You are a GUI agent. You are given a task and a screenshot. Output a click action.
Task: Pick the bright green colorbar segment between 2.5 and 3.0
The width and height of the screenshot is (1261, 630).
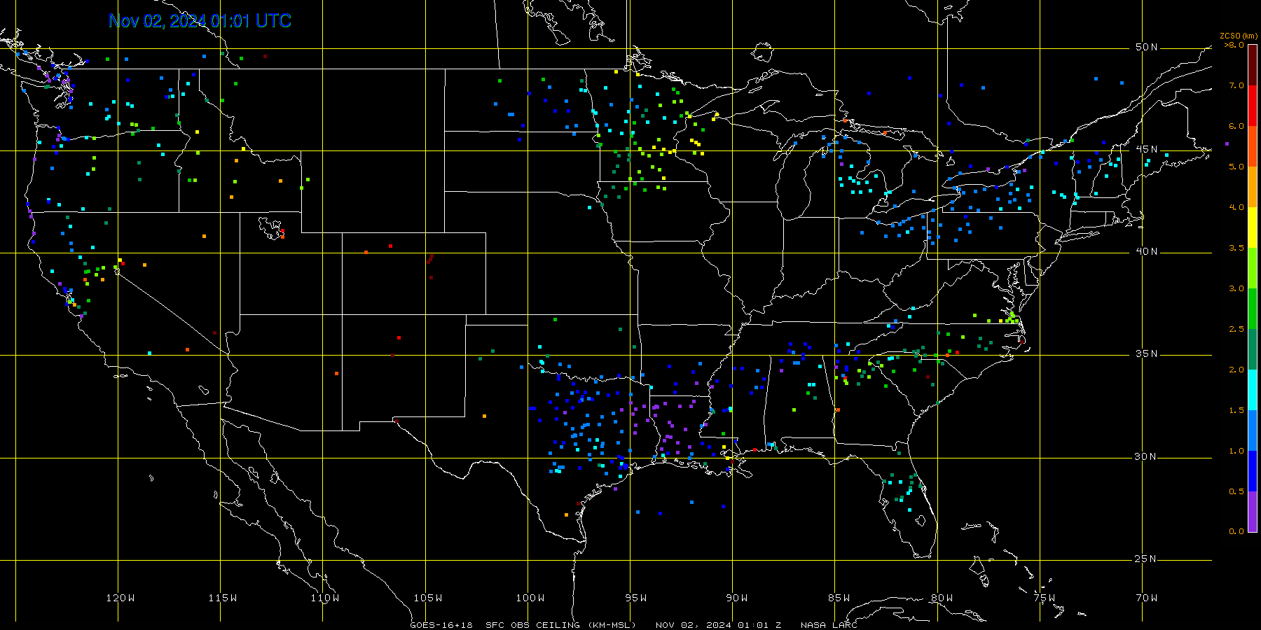pos(1253,309)
